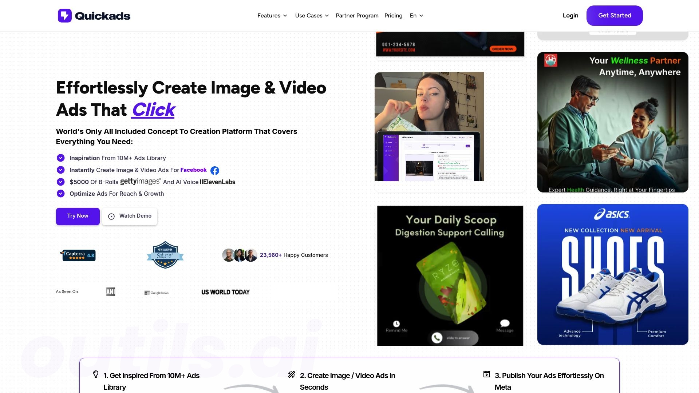Click the 1. Get Inspired From 10M+ Ads Library text
The image size is (699, 393).
(151, 381)
